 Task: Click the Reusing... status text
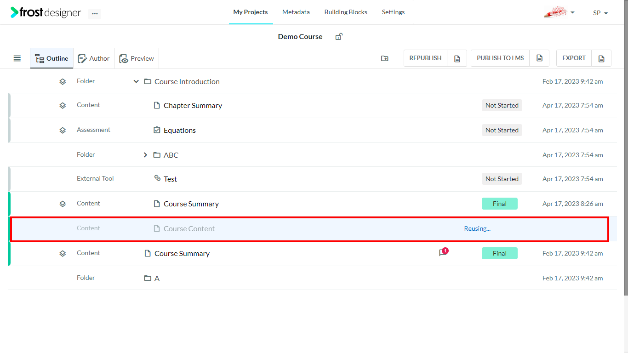click(x=477, y=228)
